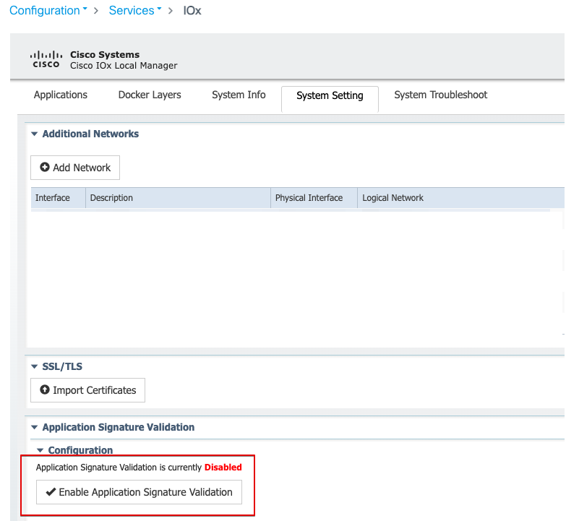Viewport: 566px width, 521px height.
Task: Open the Services breadcrumb dropdown
Action: (135, 10)
